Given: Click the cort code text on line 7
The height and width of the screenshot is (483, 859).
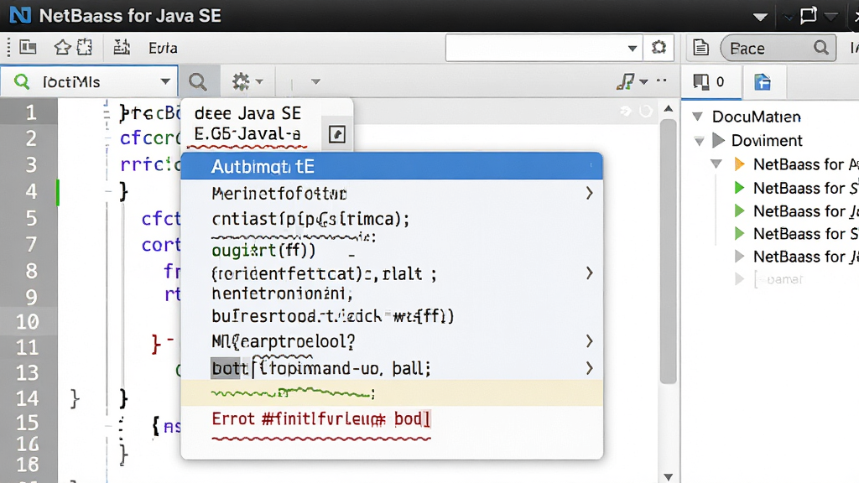Looking at the screenshot, I should [x=160, y=244].
